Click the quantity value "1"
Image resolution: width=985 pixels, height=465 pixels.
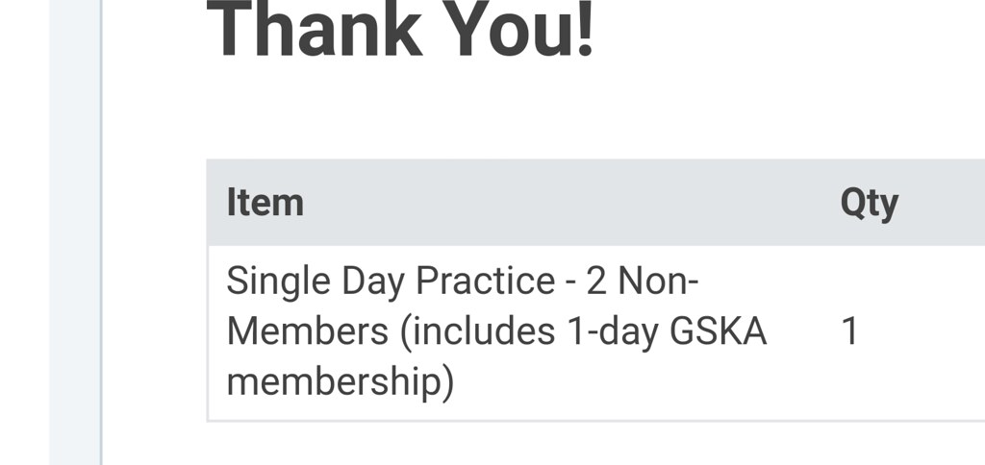(849, 330)
